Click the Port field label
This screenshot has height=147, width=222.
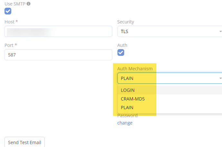tap(11, 45)
